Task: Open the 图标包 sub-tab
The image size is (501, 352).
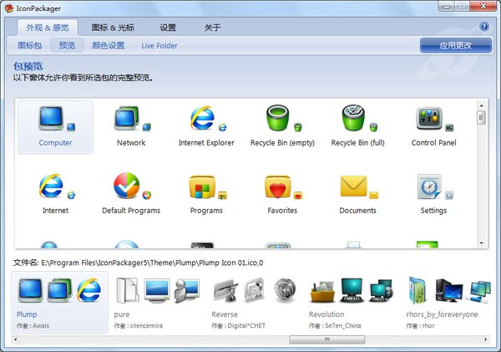Action: pos(30,45)
